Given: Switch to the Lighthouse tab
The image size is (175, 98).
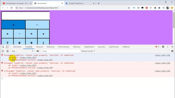Looking at the screenshot, I should (114, 47).
